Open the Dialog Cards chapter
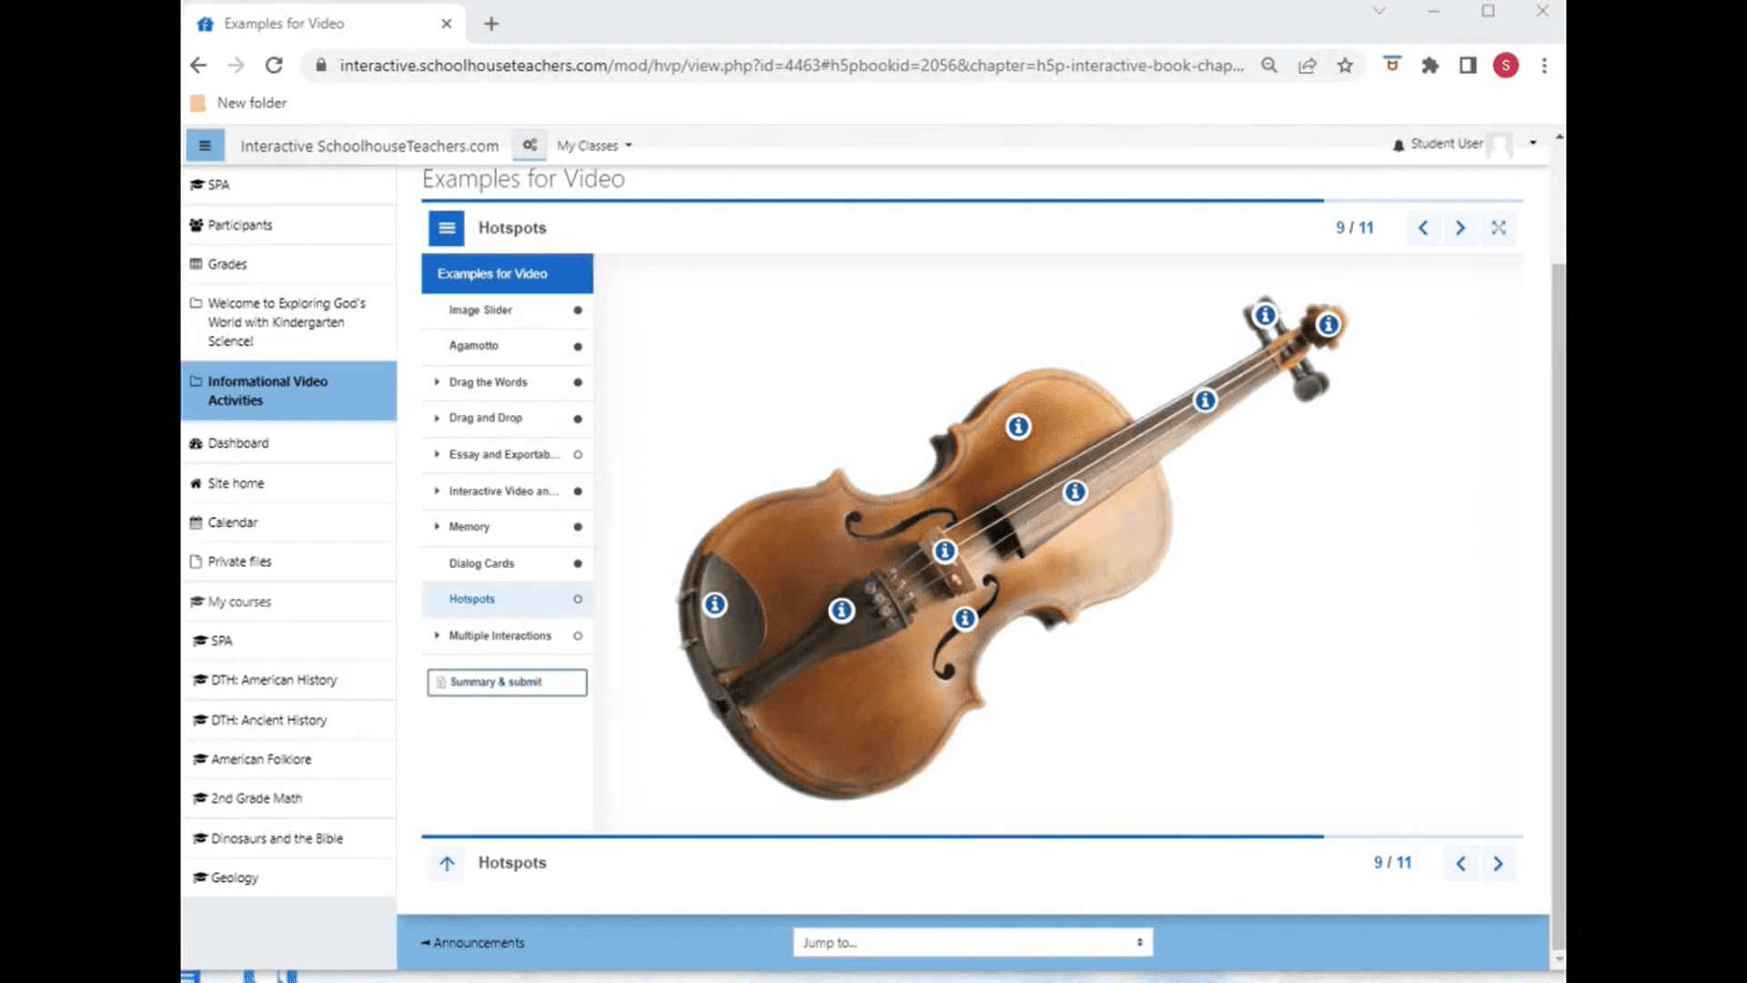Screen dimensions: 1747x983 point(507,563)
